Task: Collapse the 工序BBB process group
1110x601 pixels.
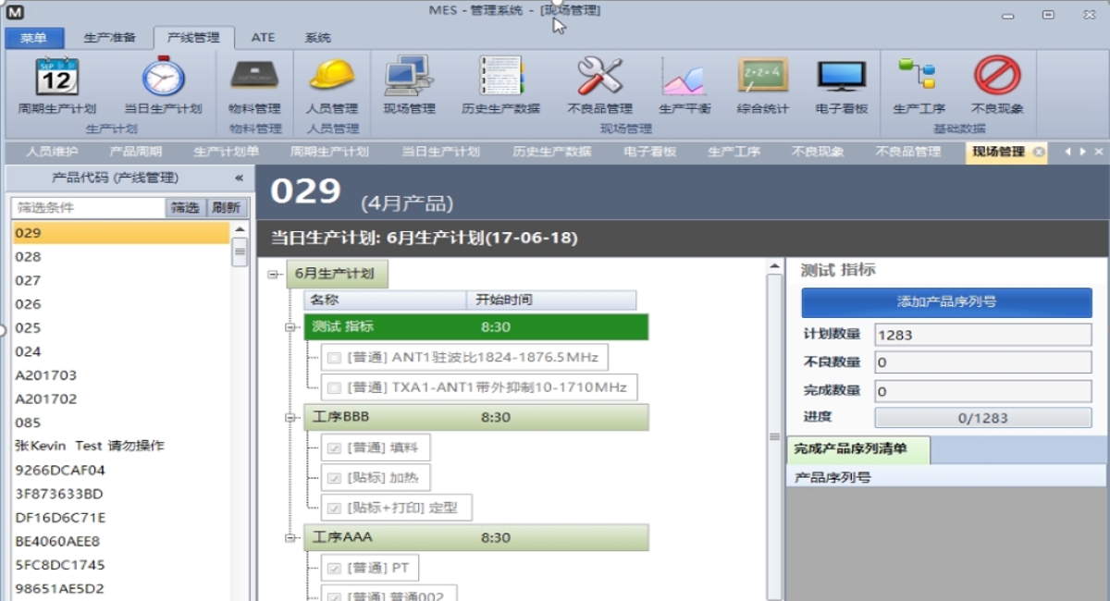Action: tap(290, 418)
